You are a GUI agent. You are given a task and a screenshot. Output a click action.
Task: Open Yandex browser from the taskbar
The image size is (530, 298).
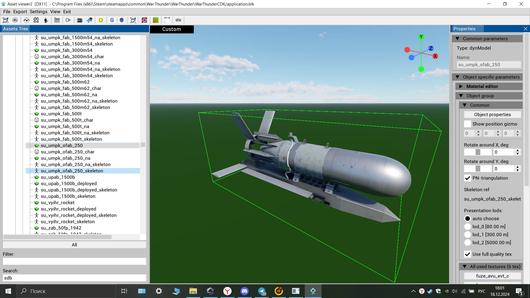(x=227, y=291)
